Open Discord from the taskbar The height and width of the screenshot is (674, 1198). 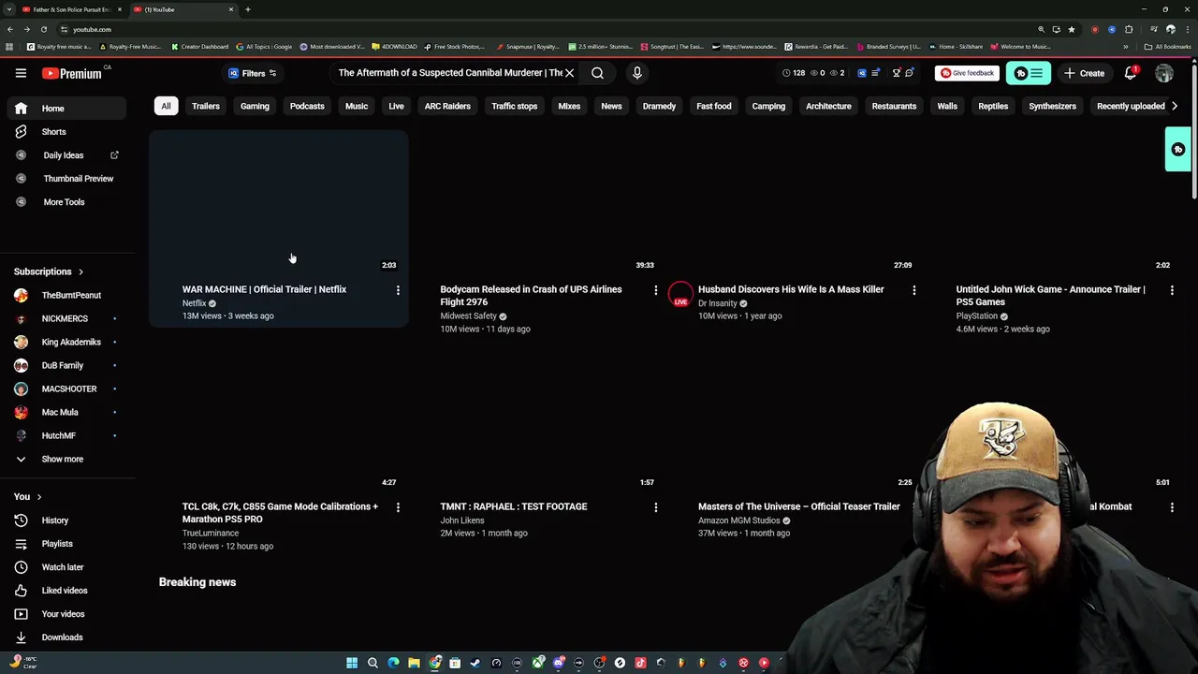point(558,663)
